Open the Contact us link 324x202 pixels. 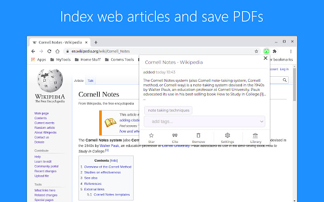pos(42,137)
